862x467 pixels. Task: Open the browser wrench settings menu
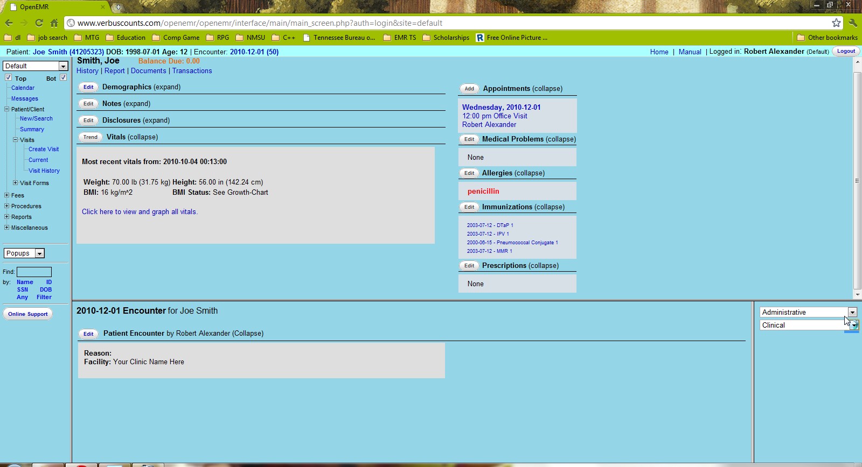[852, 23]
